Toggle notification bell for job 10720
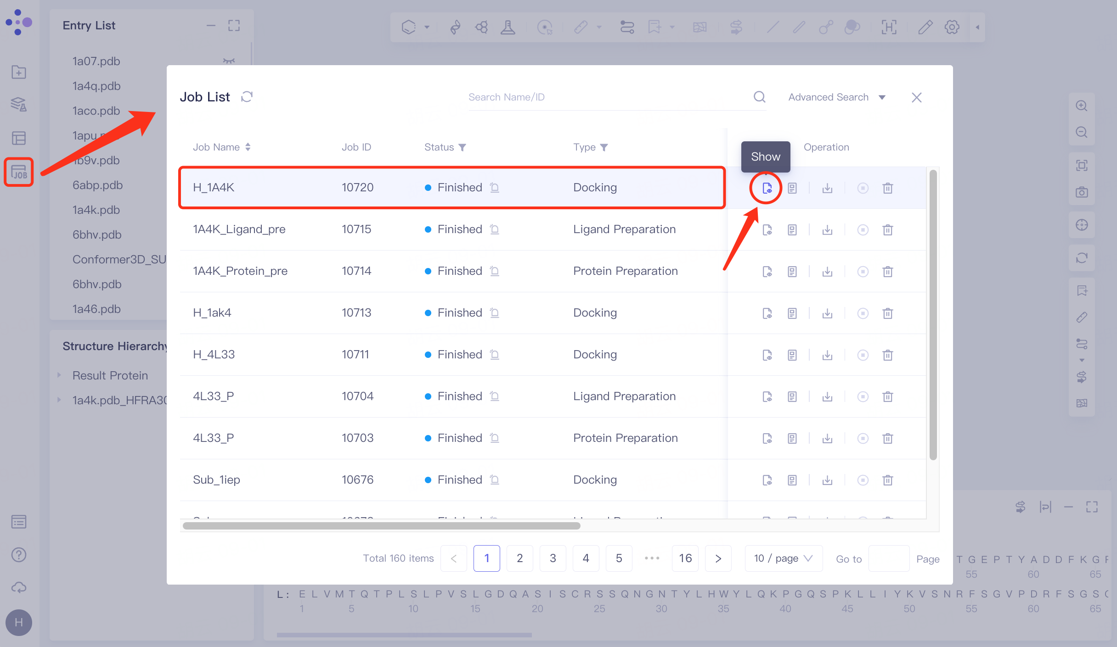The image size is (1117, 647). point(494,188)
